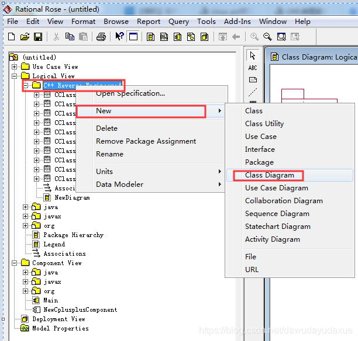Open the Add-Ins menu
The image size is (358, 341).
(x=237, y=22)
